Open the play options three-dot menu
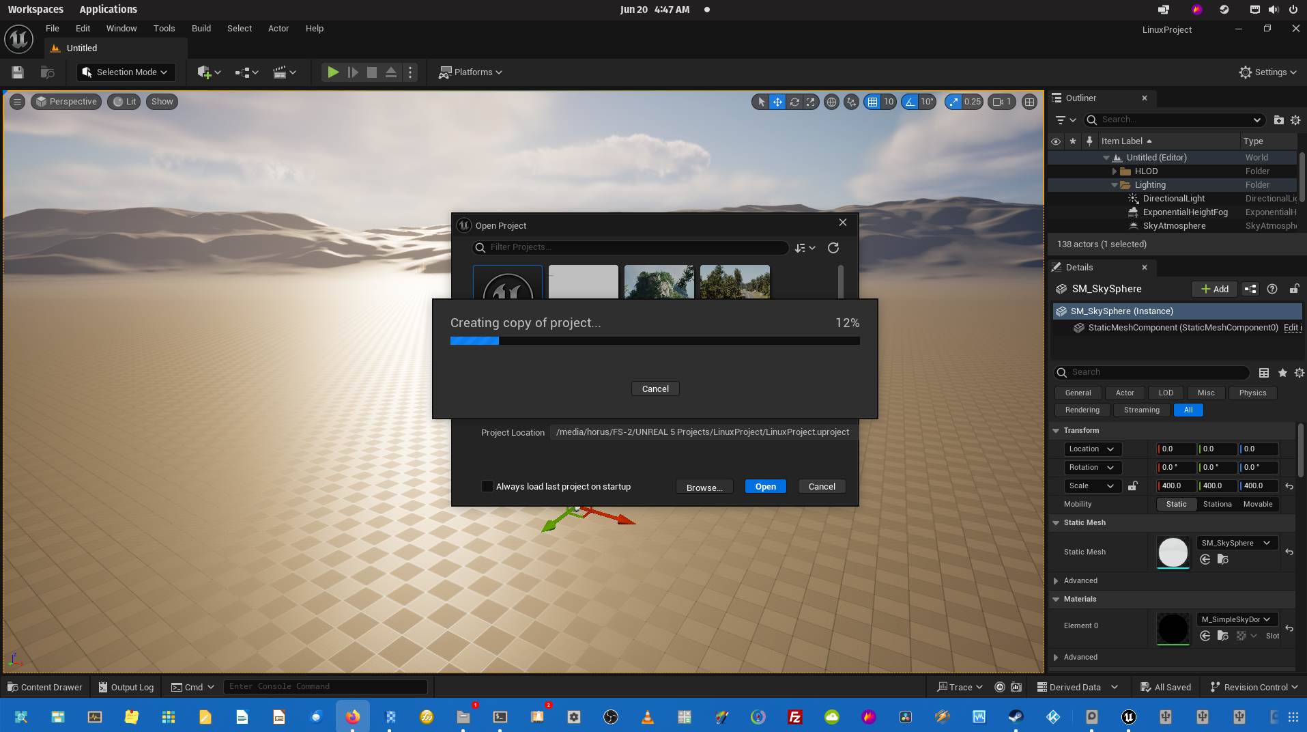 coord(410,72)
